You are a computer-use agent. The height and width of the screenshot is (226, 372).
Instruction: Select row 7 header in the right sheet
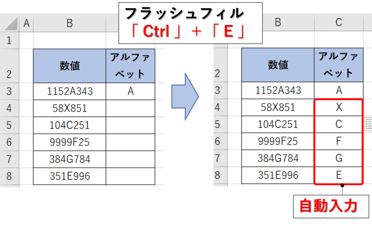(x=220, y=158)
